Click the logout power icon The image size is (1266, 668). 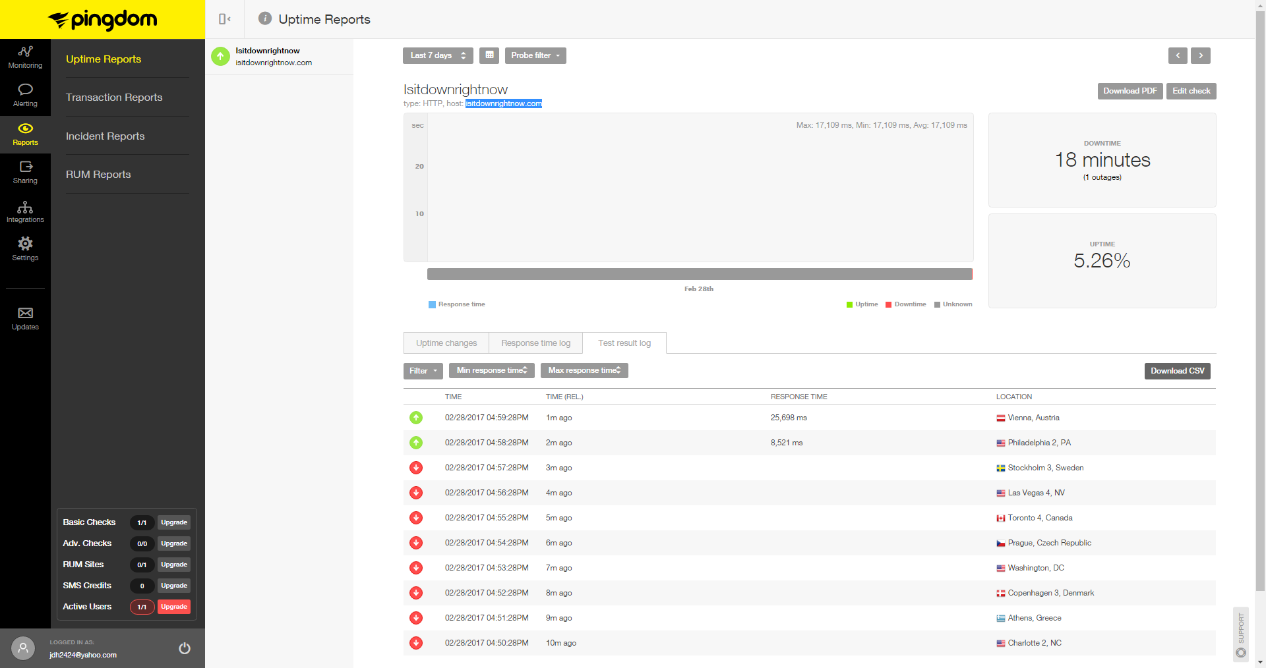(185, 648)
